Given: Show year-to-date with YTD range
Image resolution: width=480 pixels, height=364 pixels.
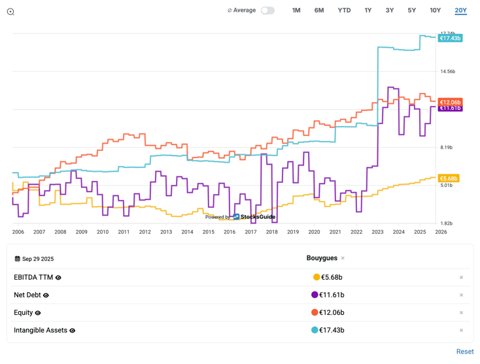Looking at the screenshot, I should [344, 10].
